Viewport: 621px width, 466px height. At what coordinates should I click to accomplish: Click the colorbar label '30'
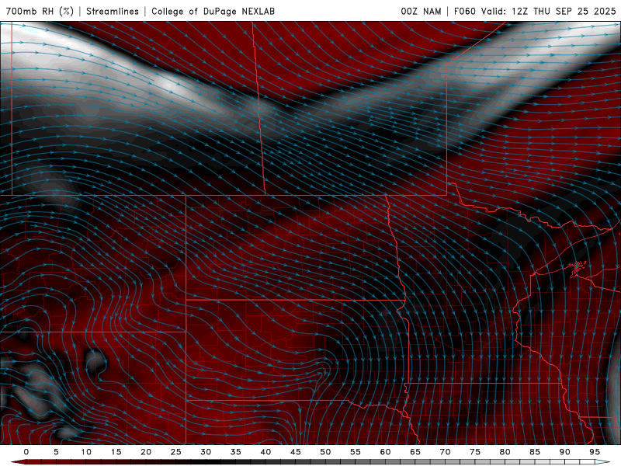[x=206, y=452]
